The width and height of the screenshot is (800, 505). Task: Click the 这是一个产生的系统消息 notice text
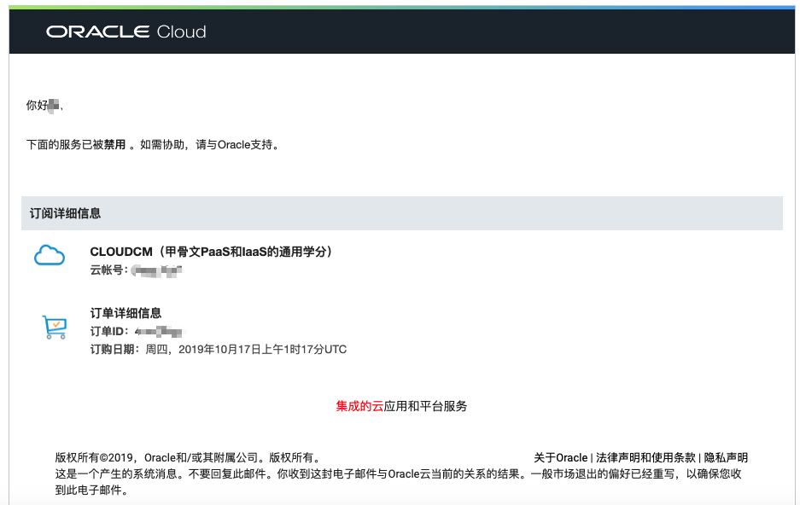tap(398, 482)
